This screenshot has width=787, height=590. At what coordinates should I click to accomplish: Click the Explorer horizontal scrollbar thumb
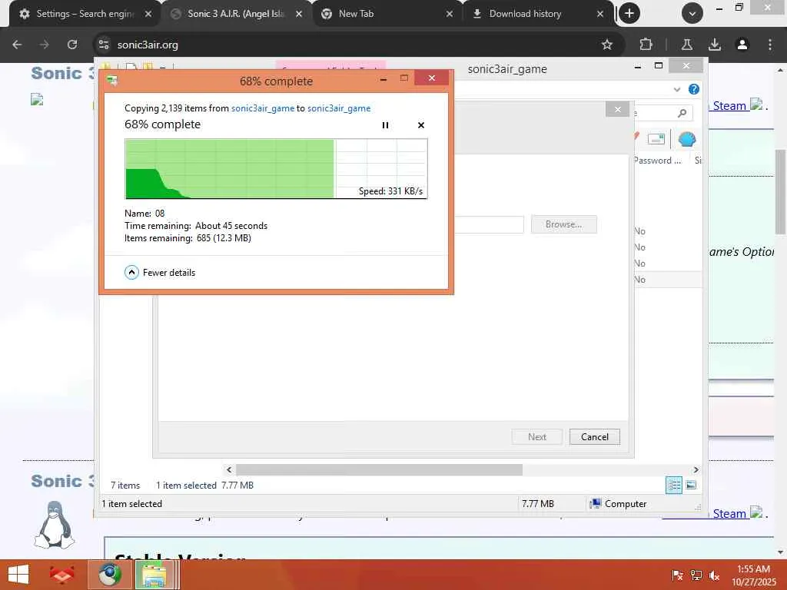point(379,469)
